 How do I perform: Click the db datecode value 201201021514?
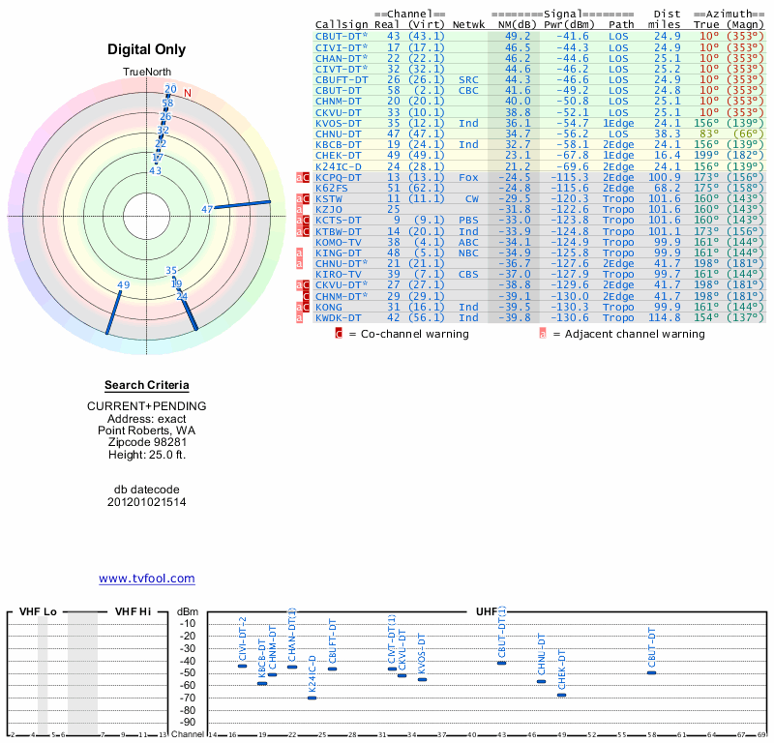click(x=147, y=502)
